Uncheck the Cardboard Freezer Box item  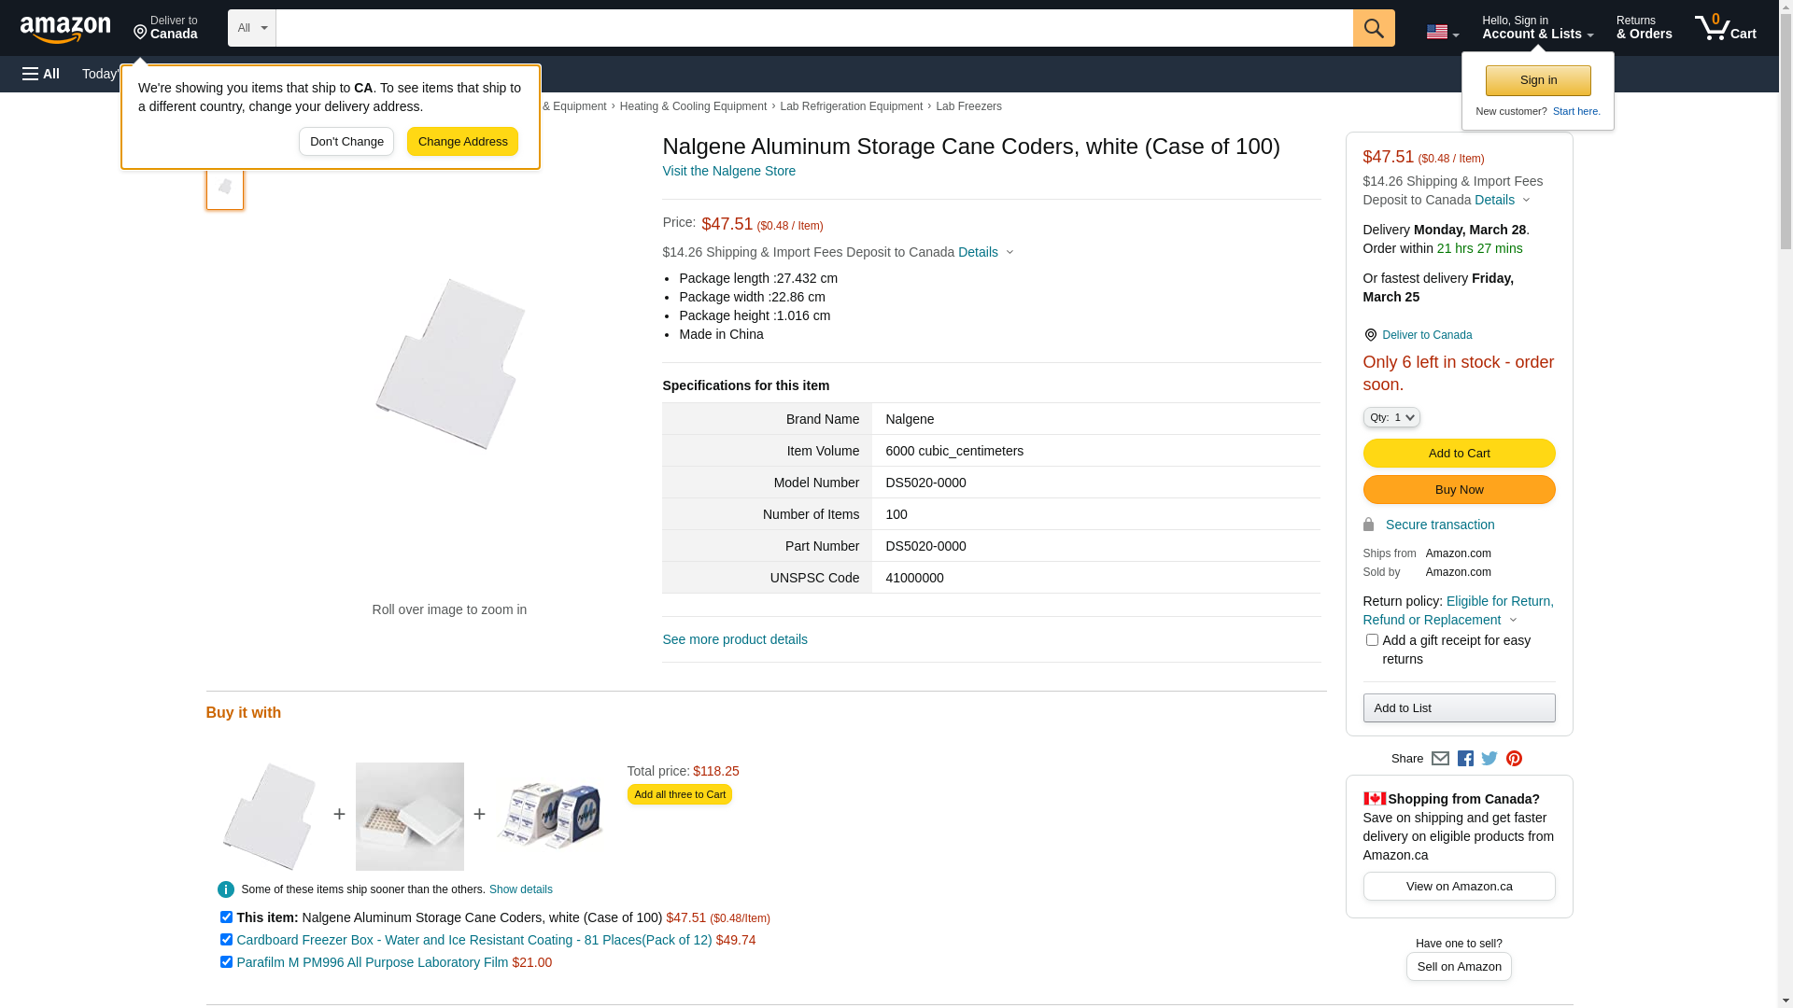click(226, 940)
